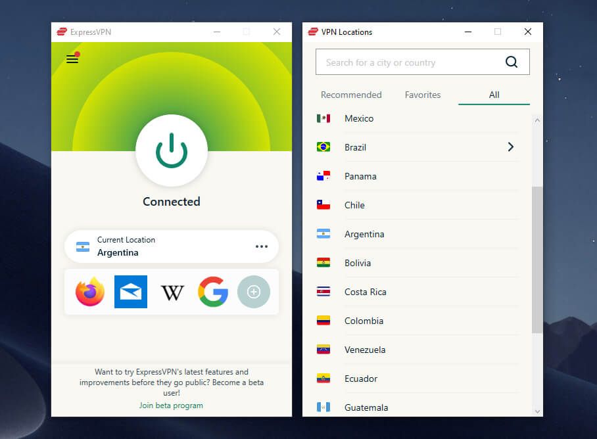Toggle the VPN power button
Image resolution: width=597 pixels, height=439 pixels.
[172, 150]
